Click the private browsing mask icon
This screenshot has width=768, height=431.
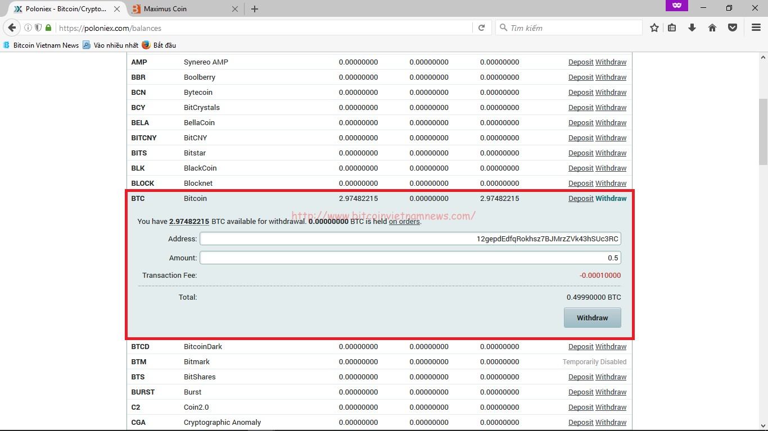click(677, 5)
